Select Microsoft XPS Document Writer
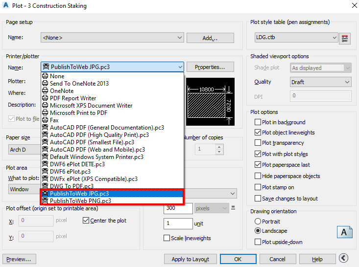The width and height of the screenshot is (359, 267). (113, 106)
